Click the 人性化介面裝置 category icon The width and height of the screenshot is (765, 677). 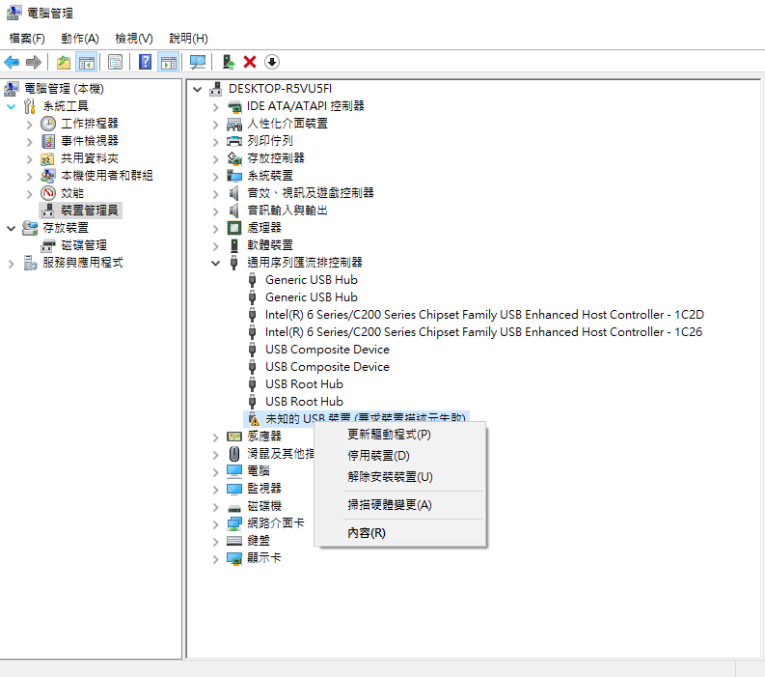pos(234,124)
